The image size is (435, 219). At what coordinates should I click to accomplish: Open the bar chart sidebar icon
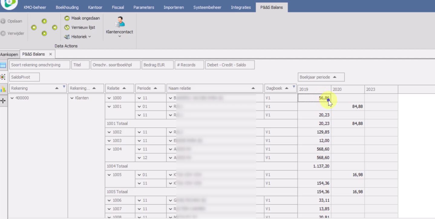(x=3, y=89)
